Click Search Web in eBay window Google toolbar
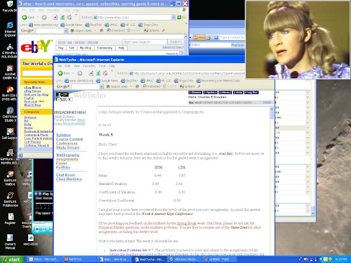The height and width of the screenshot is (263, 351). click(81, 30)
